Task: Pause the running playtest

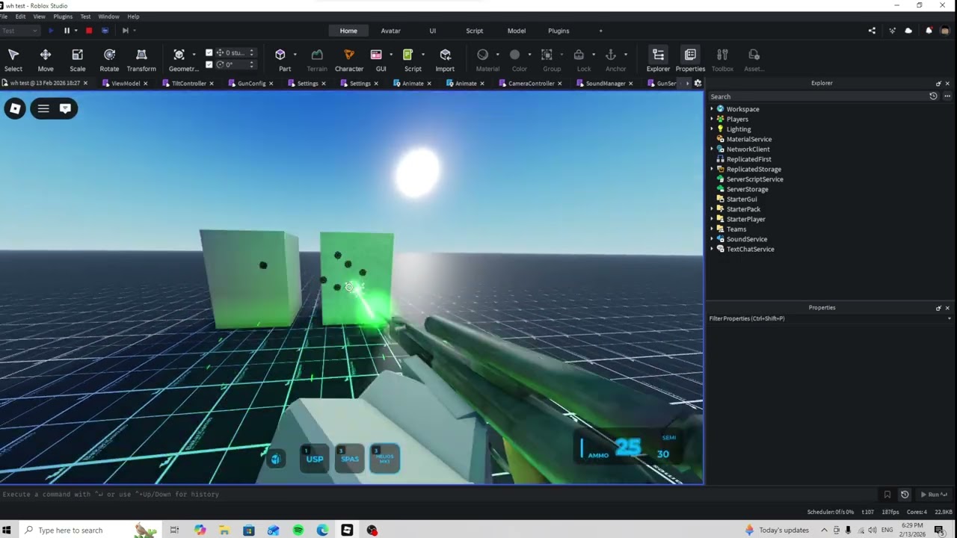Action: (67, 31)
